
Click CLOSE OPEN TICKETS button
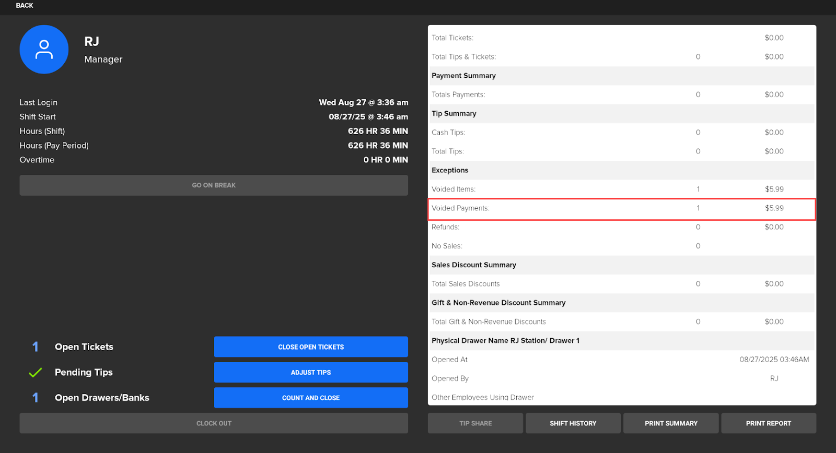coord(310,347)
